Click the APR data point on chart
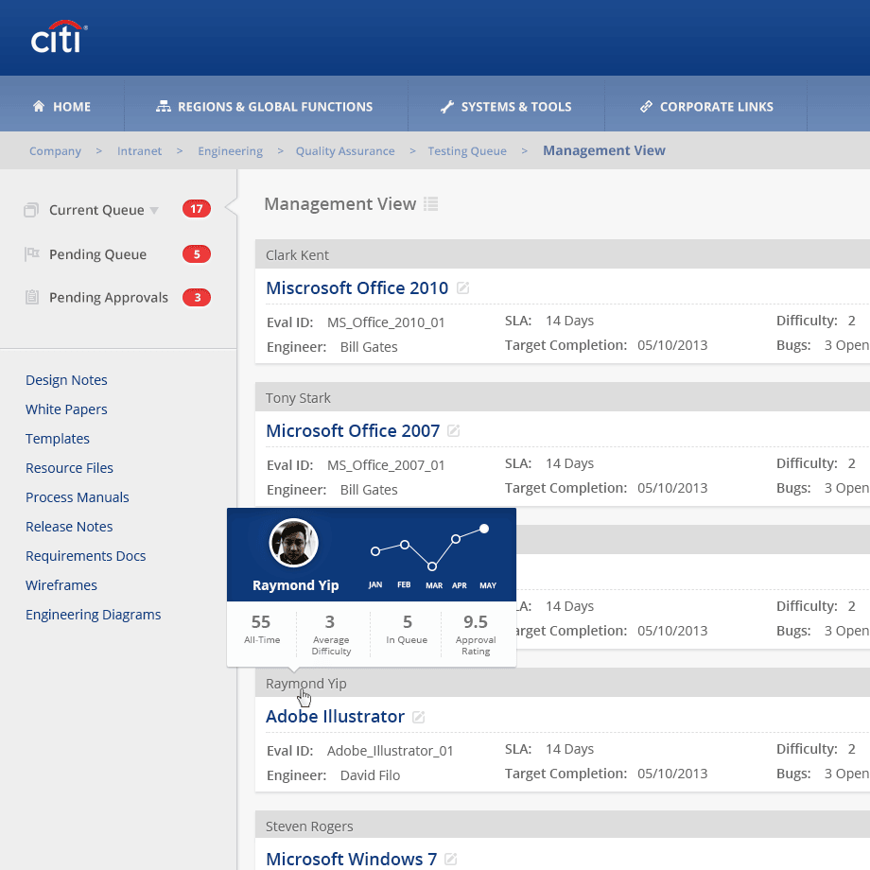Screen dimensions: 870x870 pyautogui.click(x=456, y=539)
